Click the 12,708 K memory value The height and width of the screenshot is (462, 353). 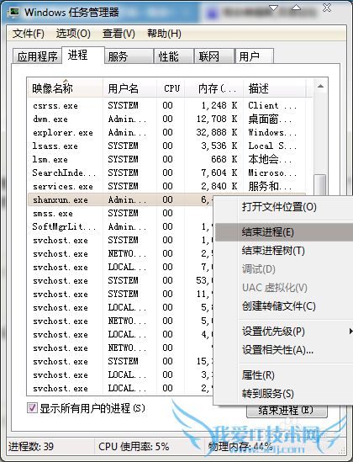tap(217, 119)
